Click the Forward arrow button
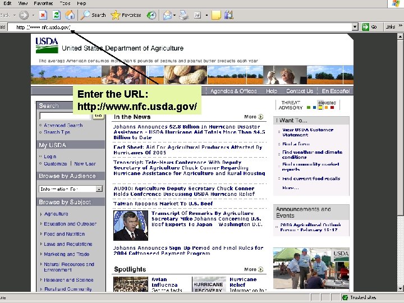Viewport: 404px width, 303px height. pyautogui.click(x=24, y=15)
